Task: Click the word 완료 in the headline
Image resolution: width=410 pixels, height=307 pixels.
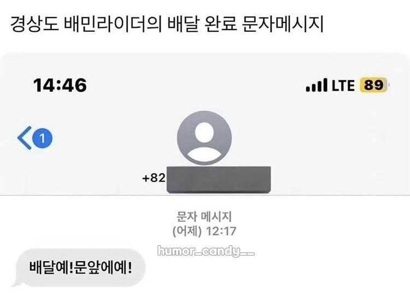Action: click(x=220, y=24)
